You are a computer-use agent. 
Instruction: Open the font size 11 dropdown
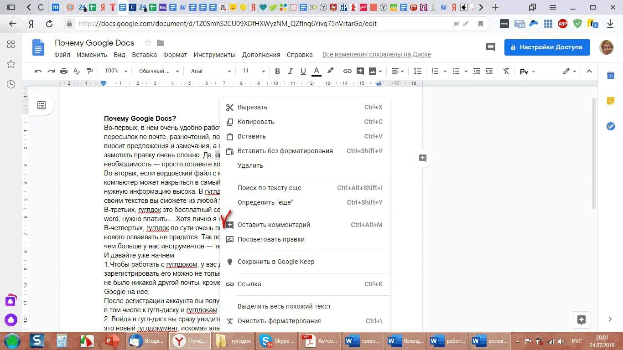[x=254, y=71]
